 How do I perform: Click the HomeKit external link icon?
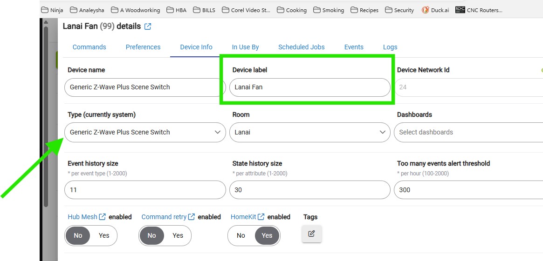(261, 217)
